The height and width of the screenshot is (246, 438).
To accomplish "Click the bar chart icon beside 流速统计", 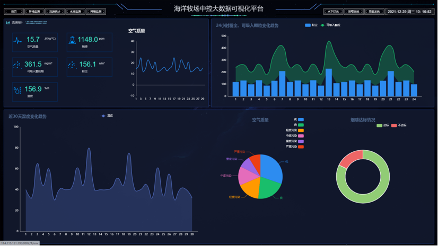I will [8, 23].
